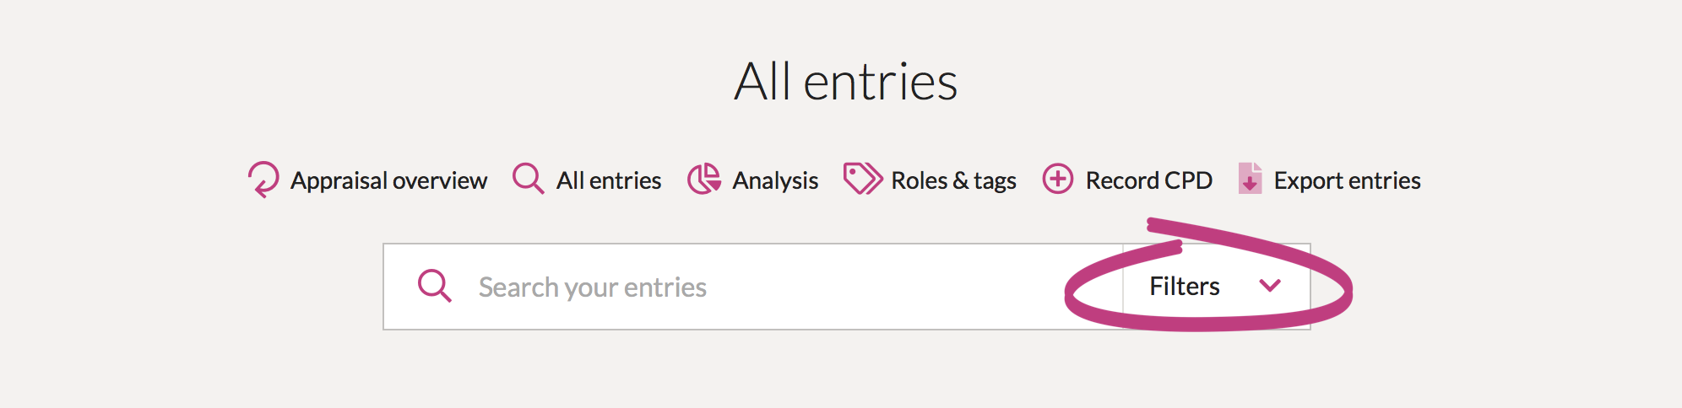Screen dimensions: 1682x408
Task: Click the Appraisal overview circular arrow icon
Action: [263, 180]
